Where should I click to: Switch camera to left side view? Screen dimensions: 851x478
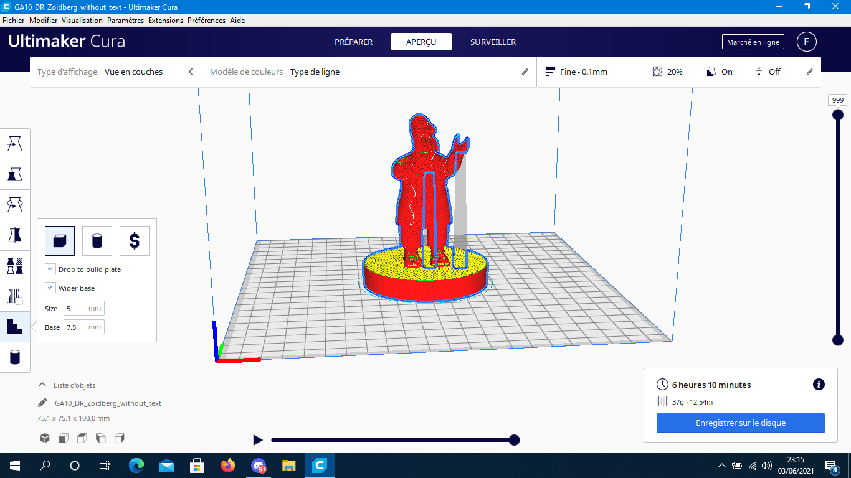coord(101,438)
